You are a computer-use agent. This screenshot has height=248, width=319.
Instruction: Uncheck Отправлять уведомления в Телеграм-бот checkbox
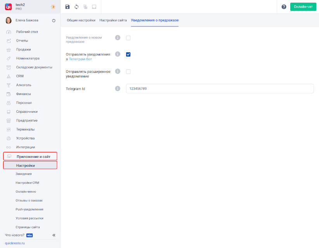[128, 54]
